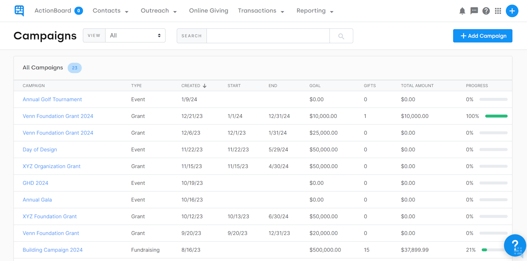Click the app logo in top-left corner

click(19, 11)
